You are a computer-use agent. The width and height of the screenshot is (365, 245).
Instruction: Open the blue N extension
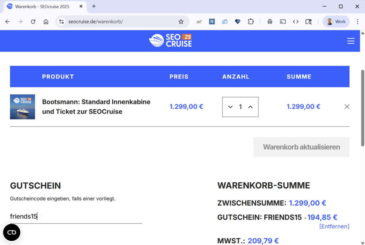coord(212,22)
